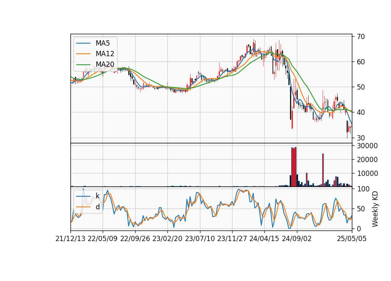Click the blue MA5 legend line sample

(x=83, y=43)
